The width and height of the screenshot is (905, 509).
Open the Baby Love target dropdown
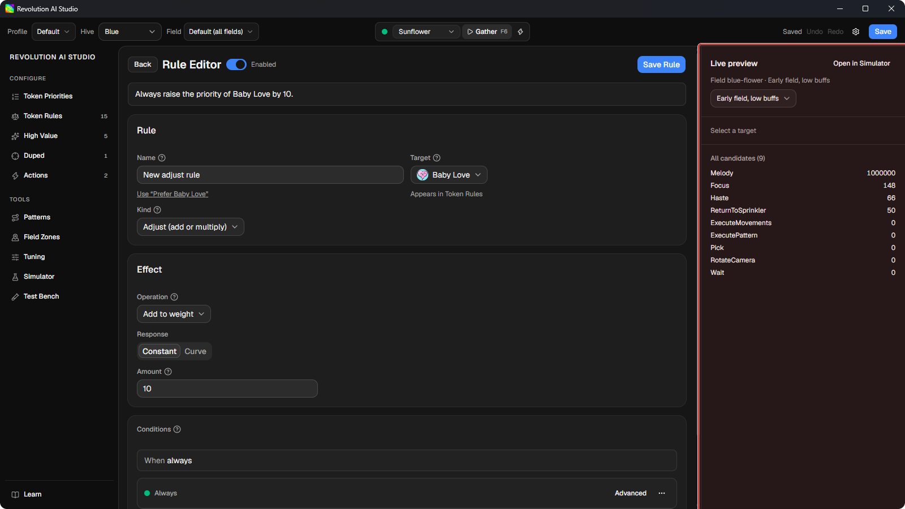click(x=449, y=175)
